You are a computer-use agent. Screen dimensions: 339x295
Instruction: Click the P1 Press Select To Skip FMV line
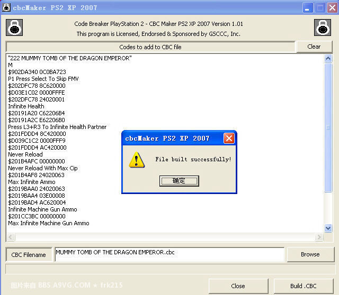[x=43, y=79]
